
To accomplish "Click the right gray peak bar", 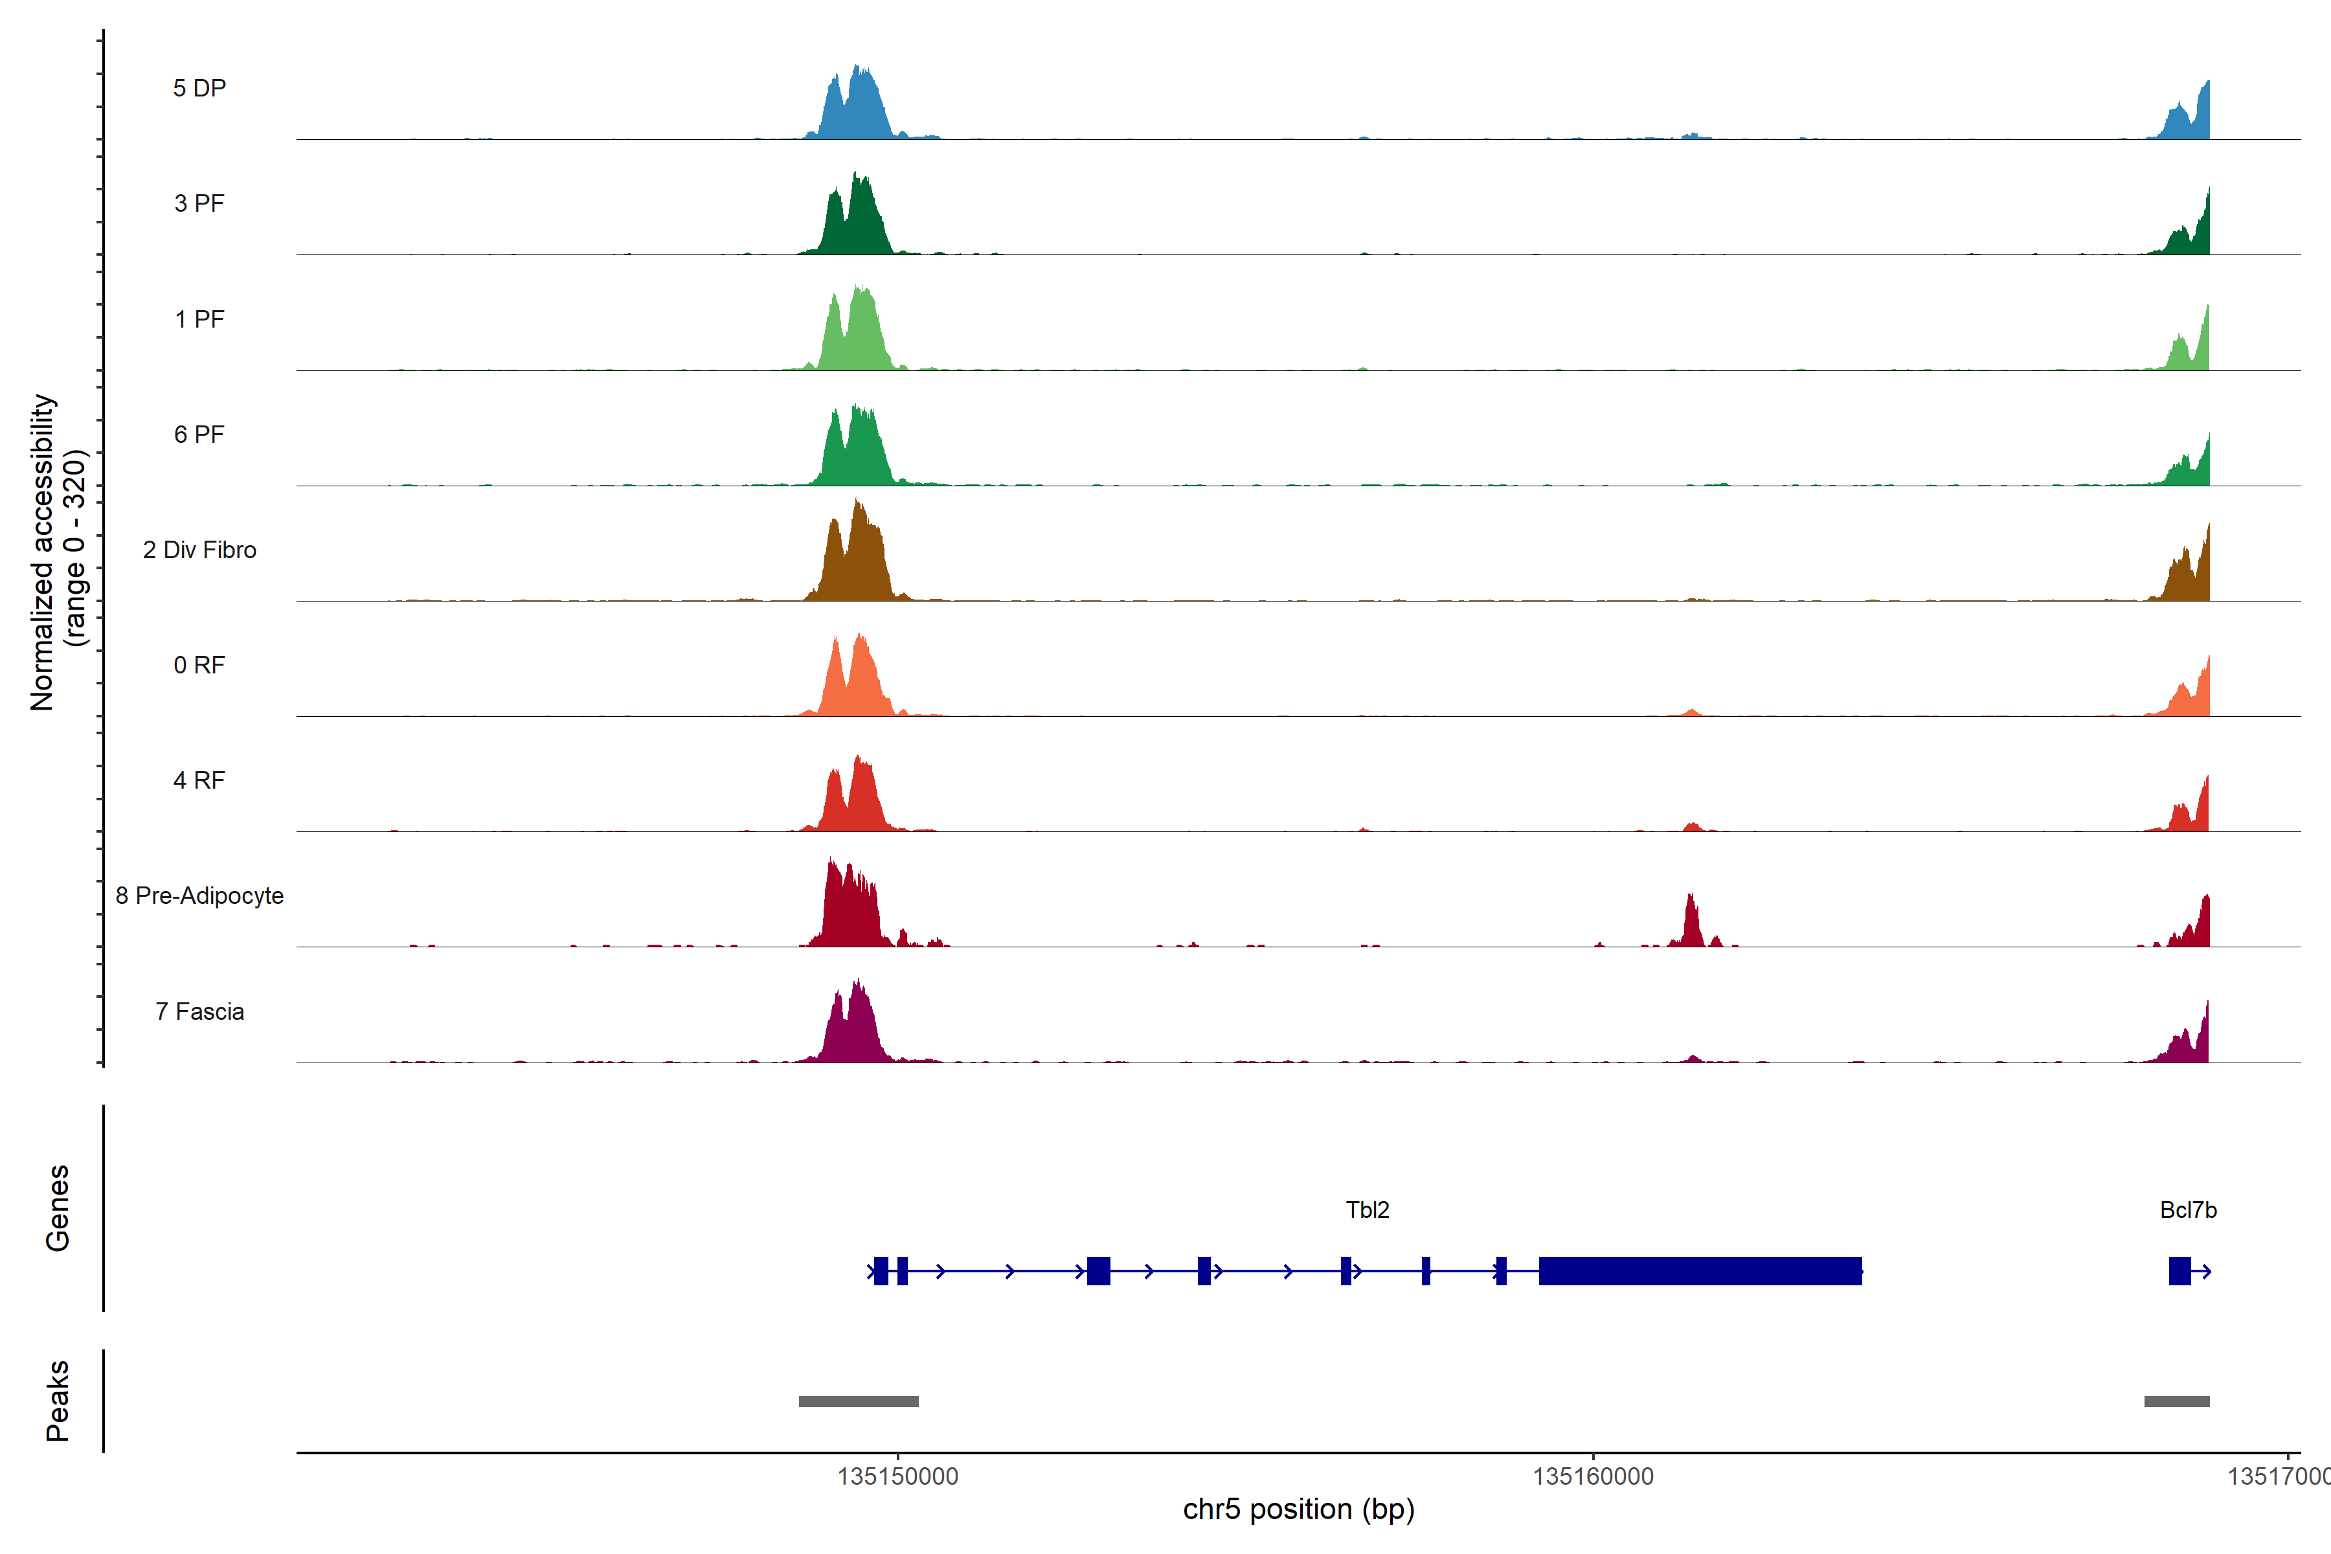I will 2176,1401.
